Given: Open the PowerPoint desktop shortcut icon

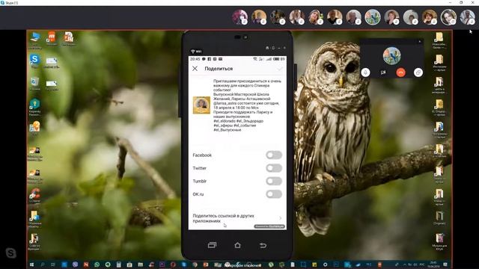Looking at the screenshot, I should (69, 38).
